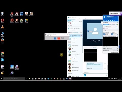Open TeamViewer file box icon
Image resolution: width=122 pixels, height=92 pixels.
(x=111, y=20)
